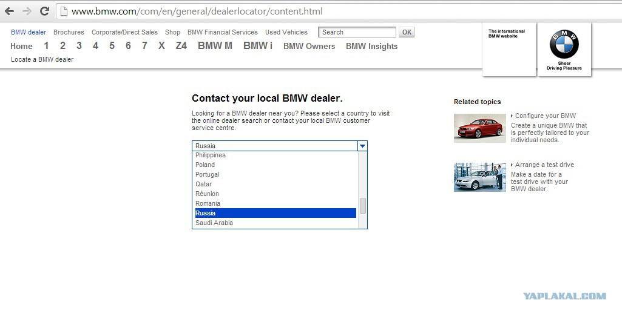The height and width of the screenshot is (314, 622).
Task: Open the BMW Financial Services link
Action: tap(223, 33)
